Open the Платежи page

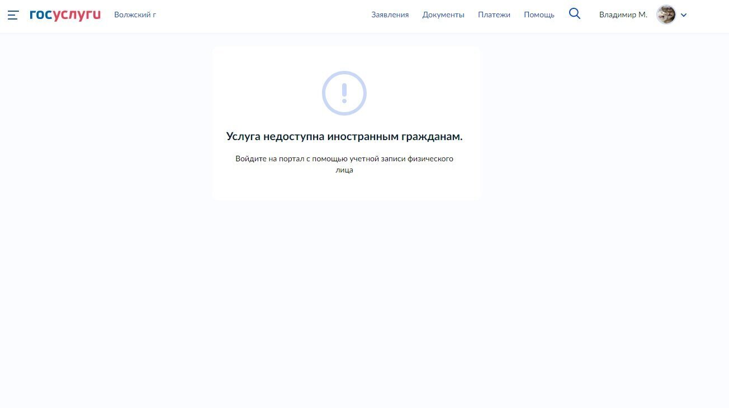(x=494, y=15)
